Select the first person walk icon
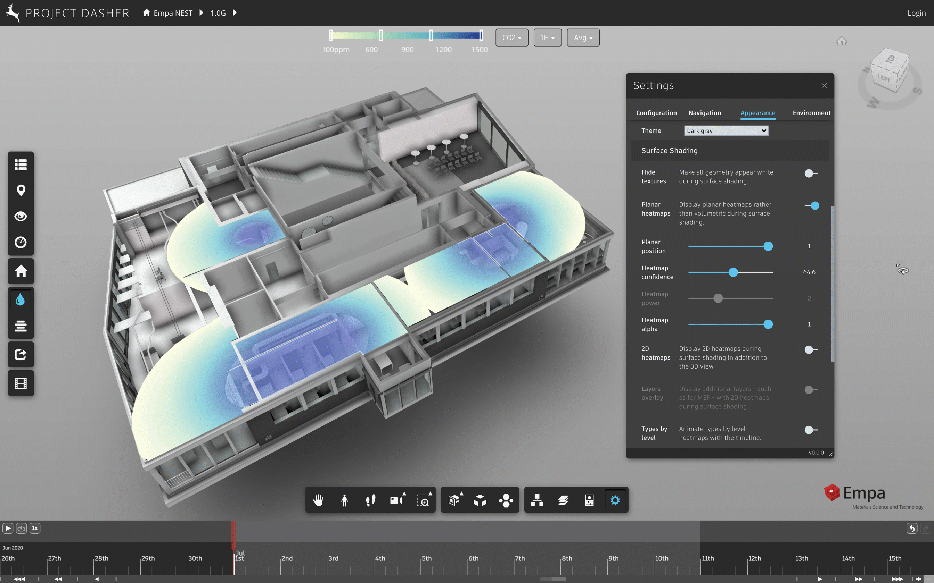 [x=344, y=500]
